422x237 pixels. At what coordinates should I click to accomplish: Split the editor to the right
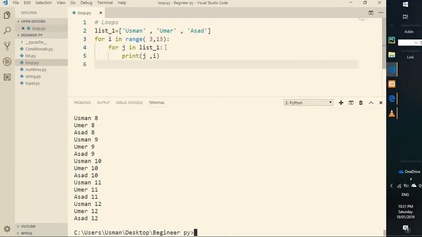click(371, 13)
